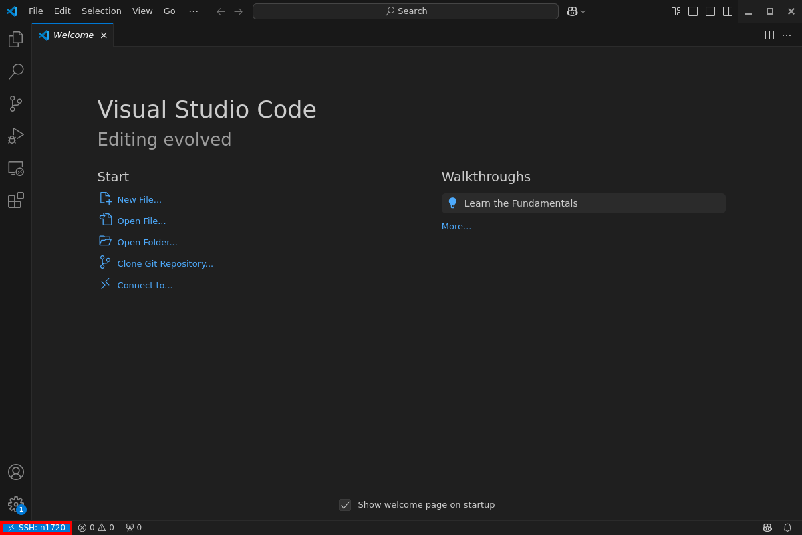The width and height of the screenshot is (802, 535).
Task: Click the lightbulb walkthrough icon
Action: [x=452, y=203]
